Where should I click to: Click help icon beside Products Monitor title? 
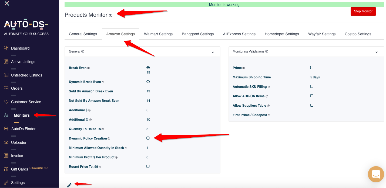pyautogui.click(x=110, y=15)
